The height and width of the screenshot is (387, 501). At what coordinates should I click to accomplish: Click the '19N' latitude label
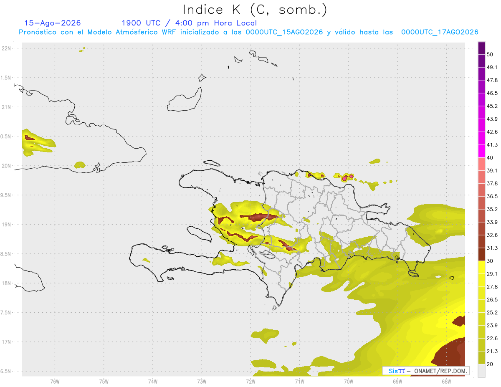[x=6, y=225]
